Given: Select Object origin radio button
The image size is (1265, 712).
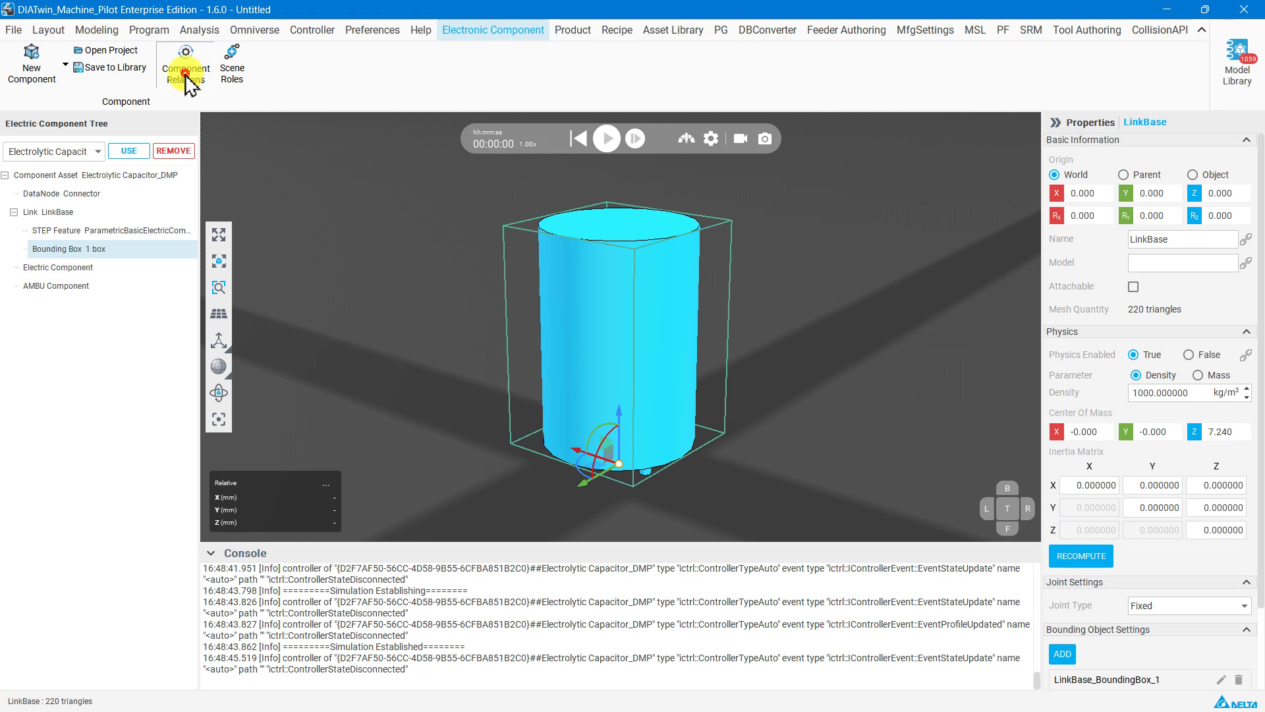Looking at the screenshot, I should click(x=1193, y=175).
